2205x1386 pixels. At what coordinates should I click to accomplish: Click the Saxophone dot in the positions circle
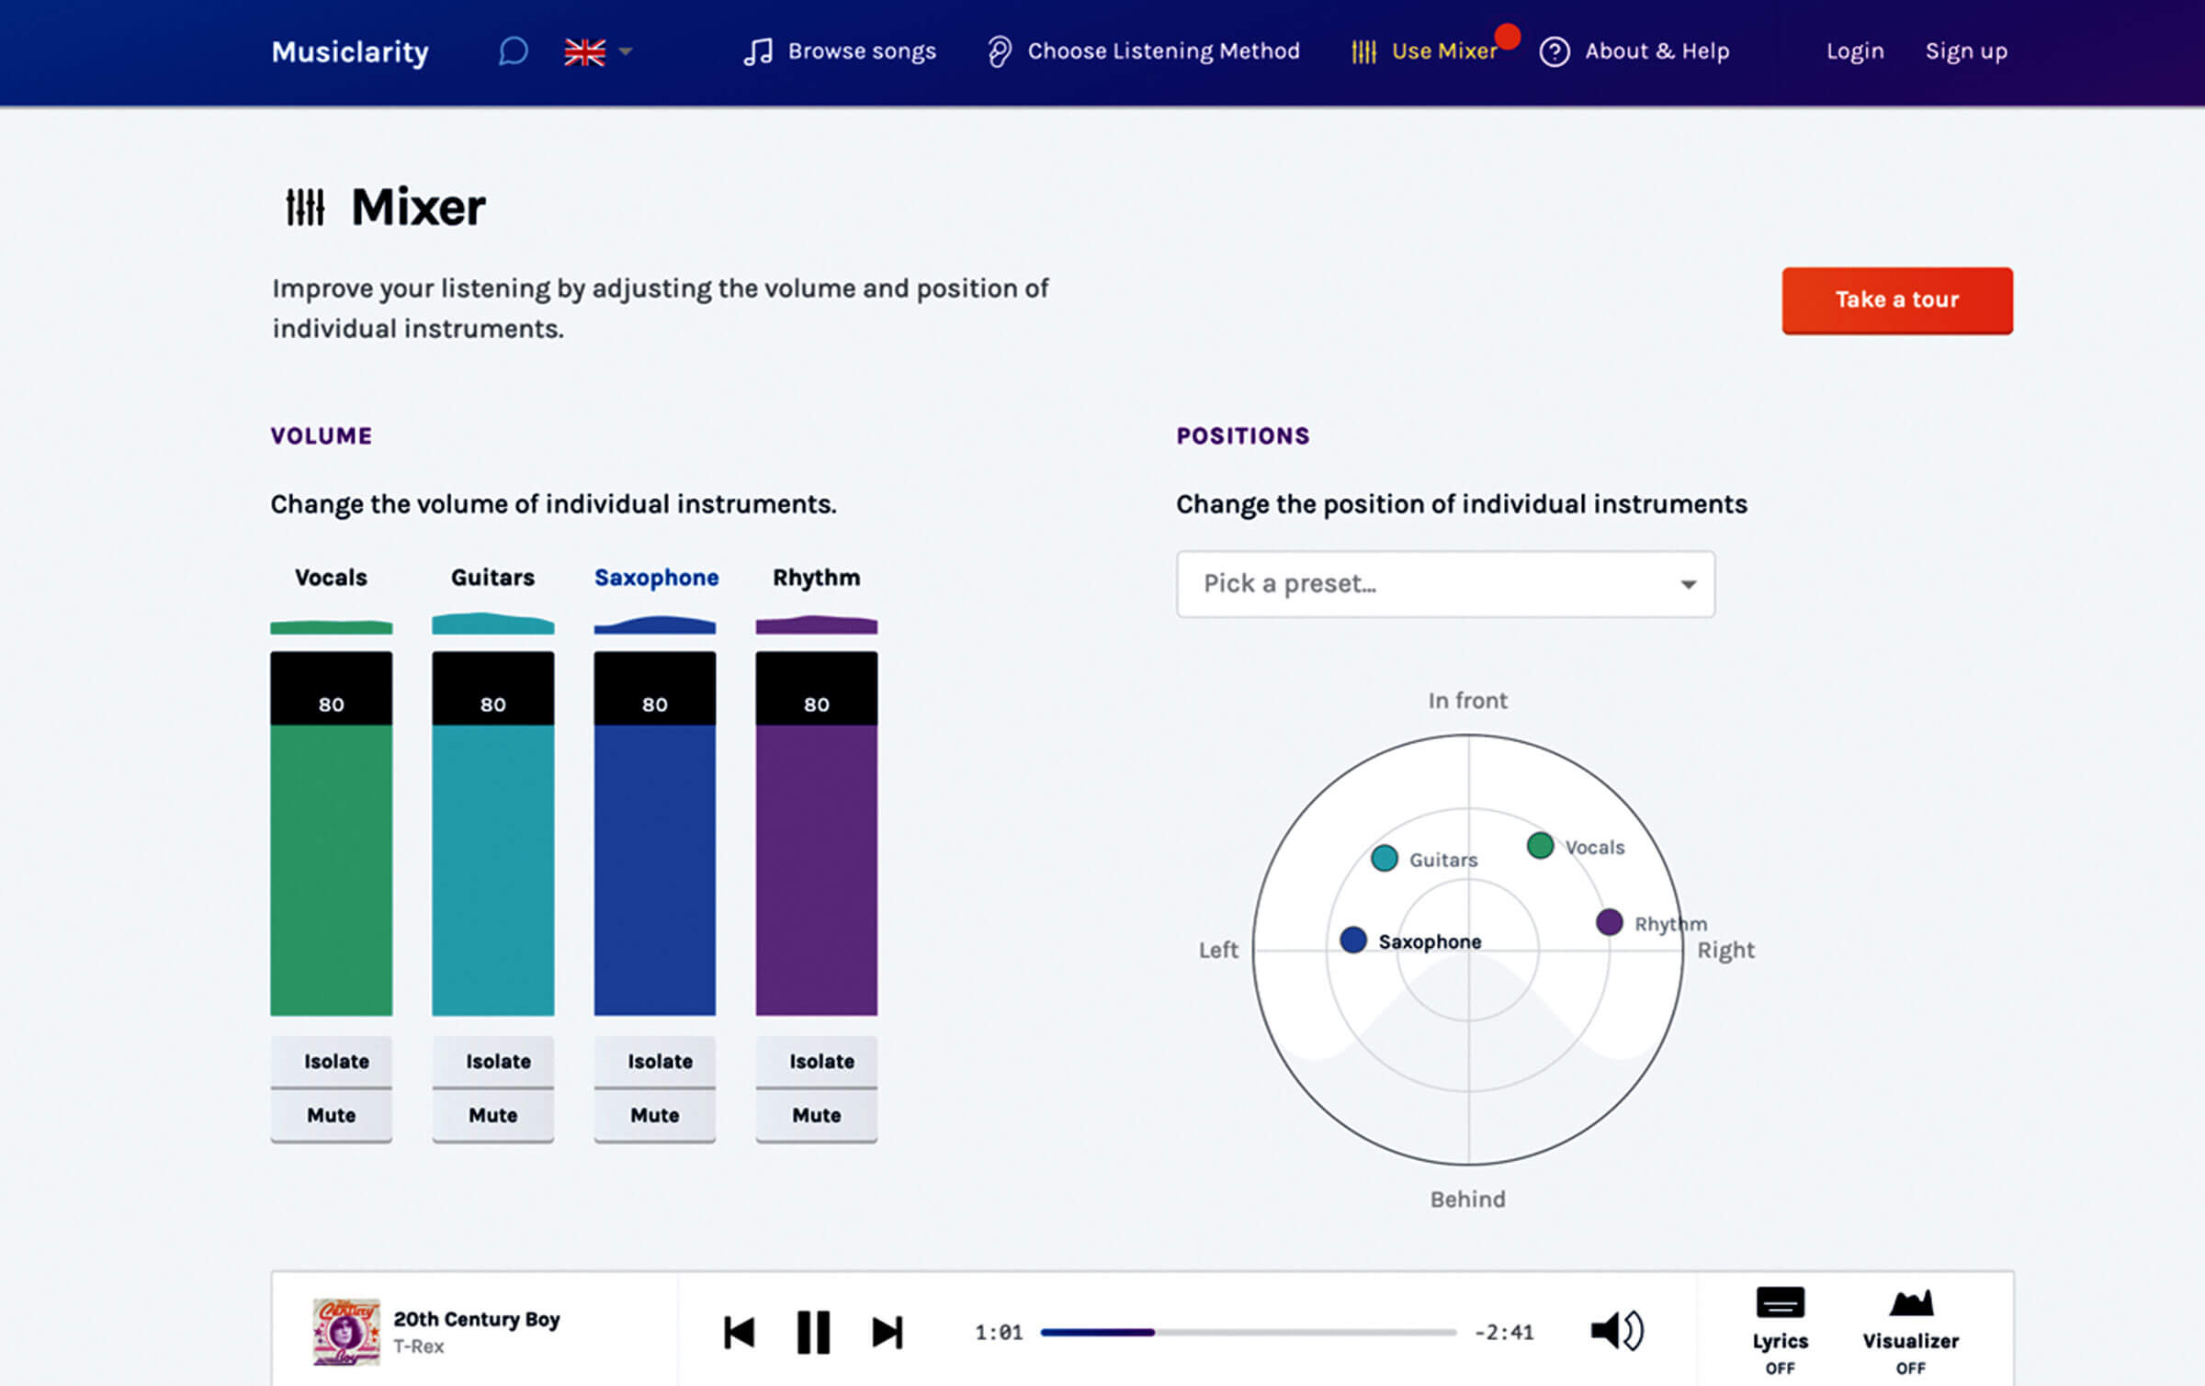1353,940
